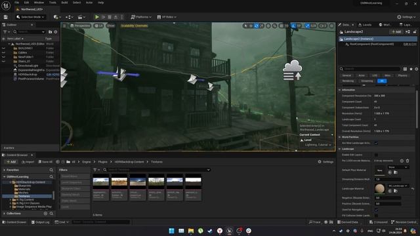This screenshot has height=236, width=420.
Task: Open the quick add actor menu
Action: click(57, 17)
